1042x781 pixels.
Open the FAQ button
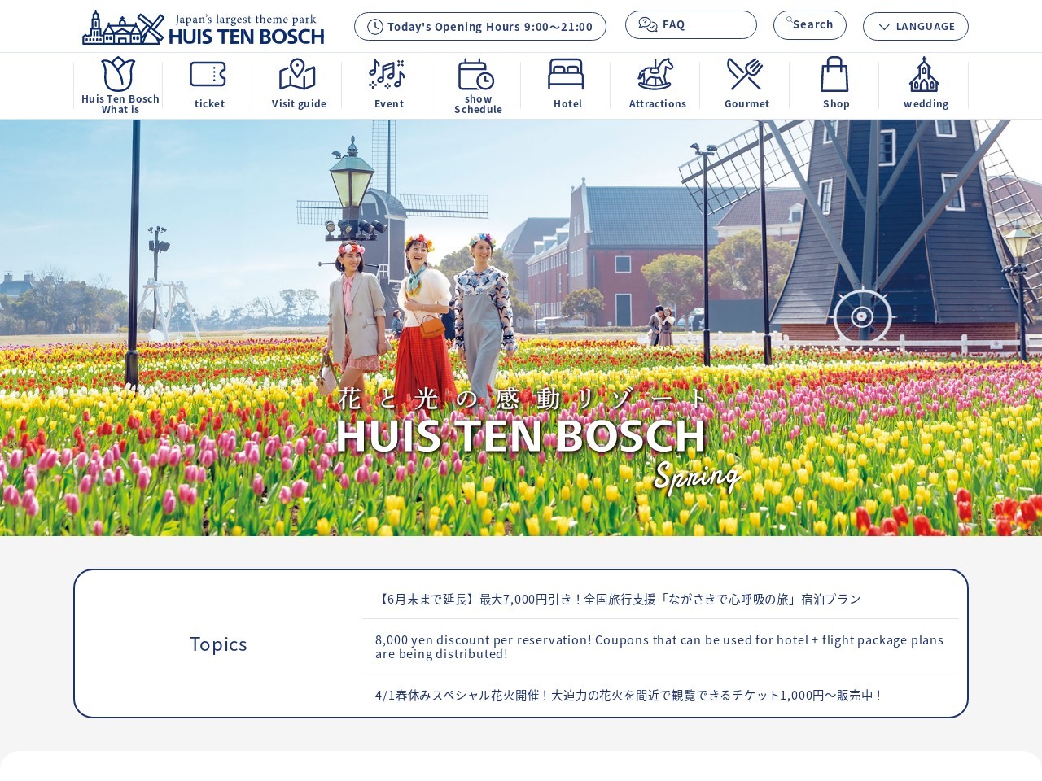tap(691, 24)
